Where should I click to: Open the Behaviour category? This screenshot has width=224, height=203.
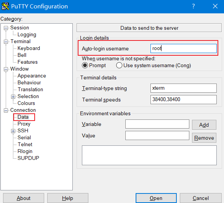point(29,82)
